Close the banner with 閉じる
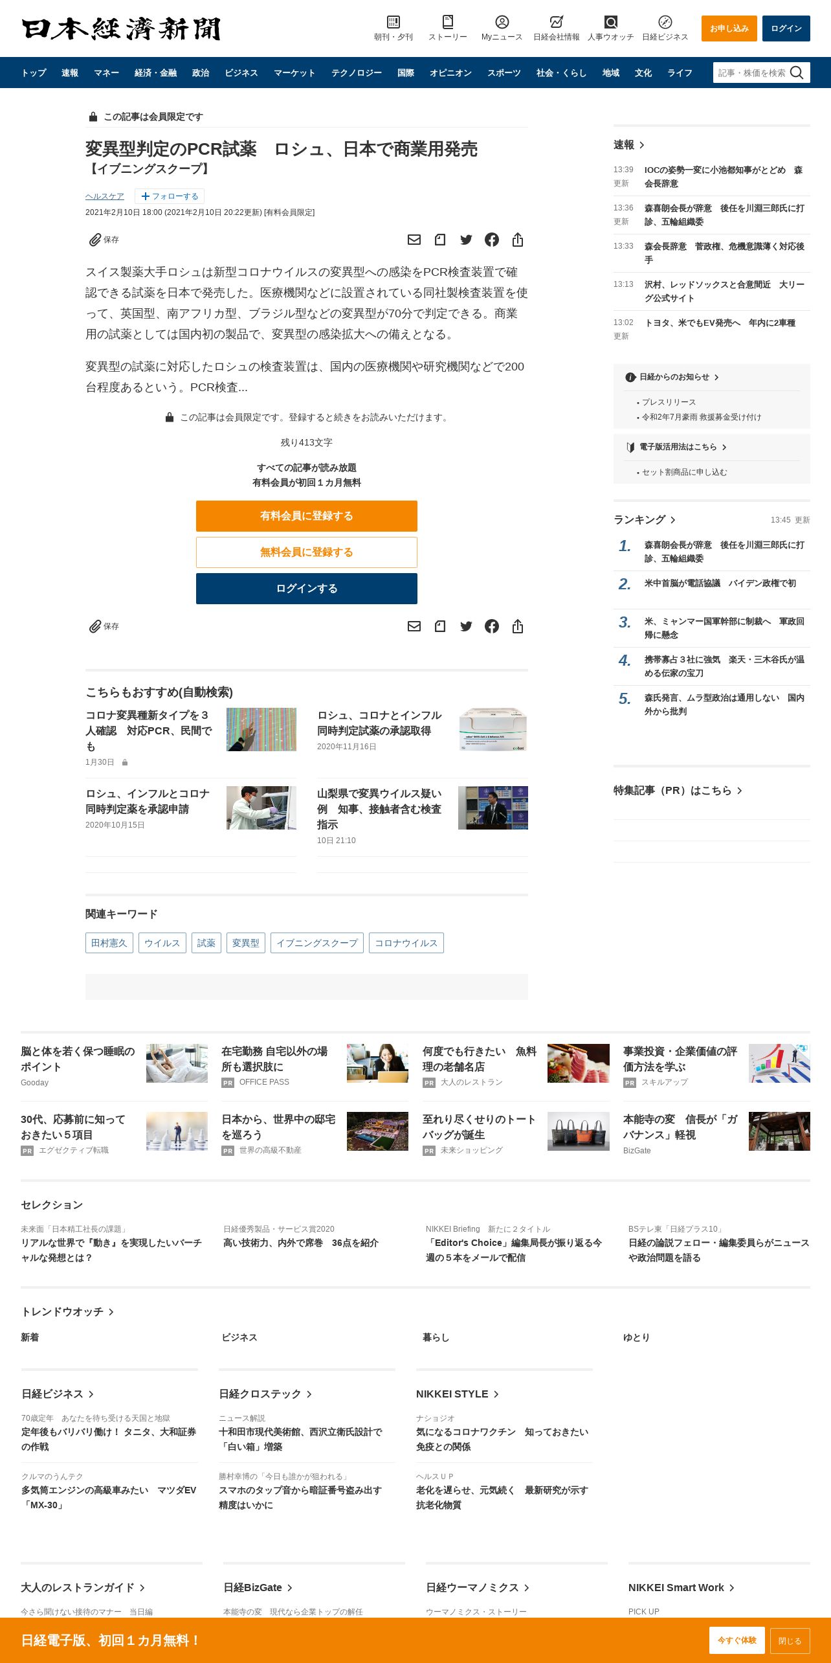Viewport: 831px width, 1663px height. 790,1640
